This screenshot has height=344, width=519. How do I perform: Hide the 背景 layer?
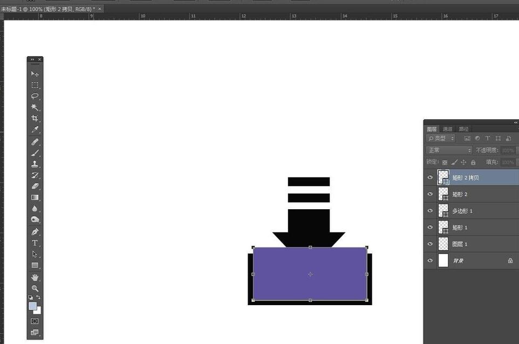click(430, 260)
